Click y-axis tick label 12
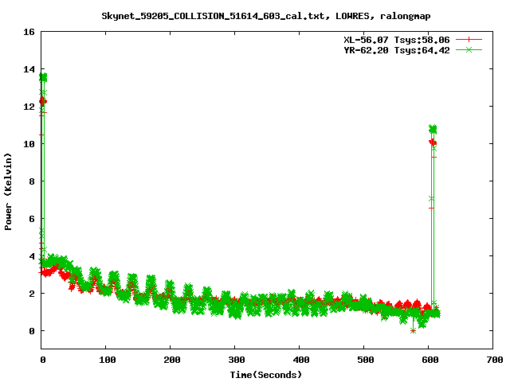Image resolution: width=510 pixels, height=382 pixels. [x=29, y=107]
